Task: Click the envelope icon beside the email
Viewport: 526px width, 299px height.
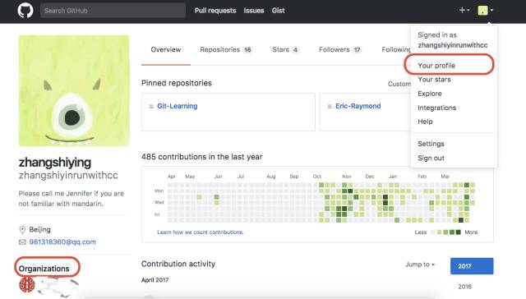Action: [22, 242]
